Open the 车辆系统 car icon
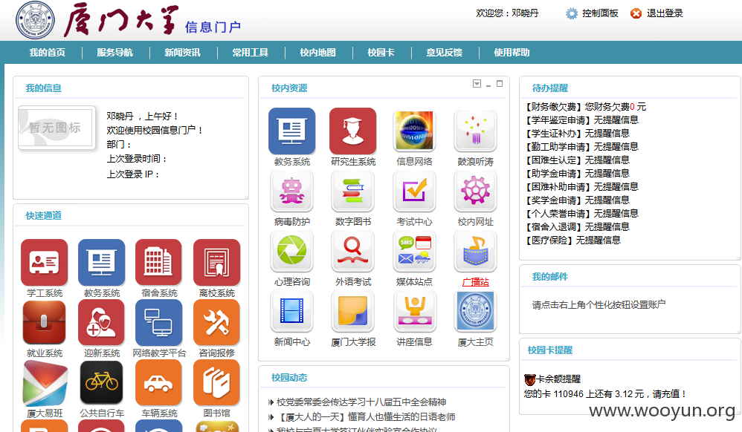742x432 pixels. 159,383
